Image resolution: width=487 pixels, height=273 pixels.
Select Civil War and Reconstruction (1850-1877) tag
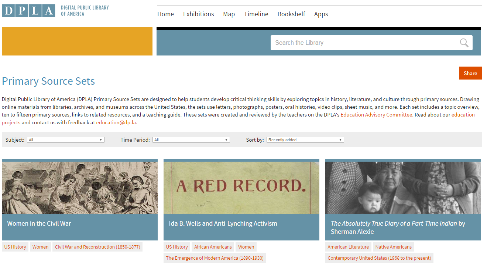pyautogui.click(x=97, y=247)
